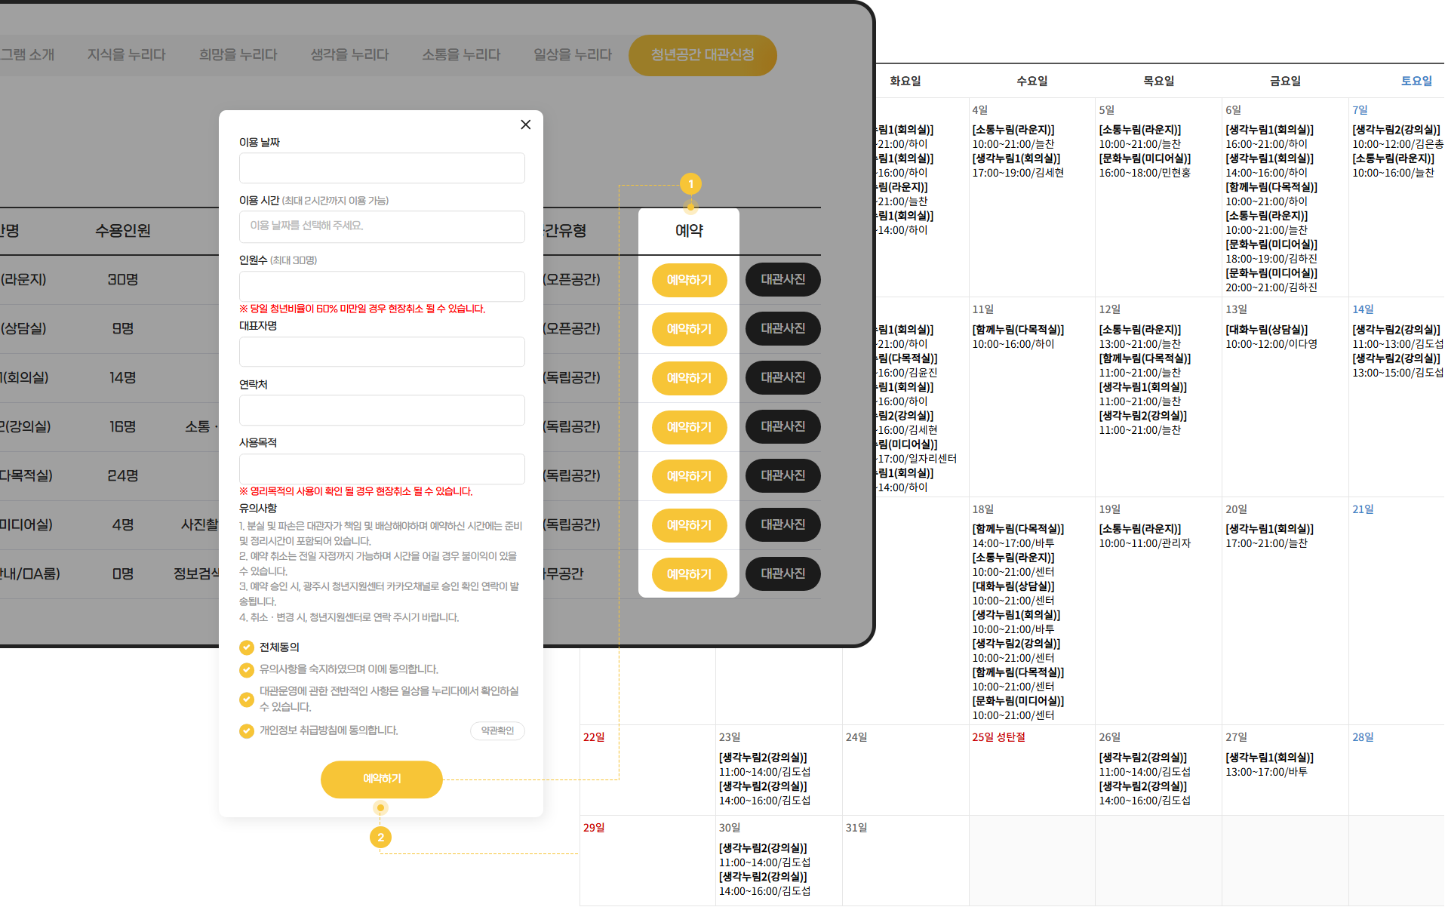The image size is (1445, 907).
Task: Focus the 인원수 number of people field
Action: 382,286
